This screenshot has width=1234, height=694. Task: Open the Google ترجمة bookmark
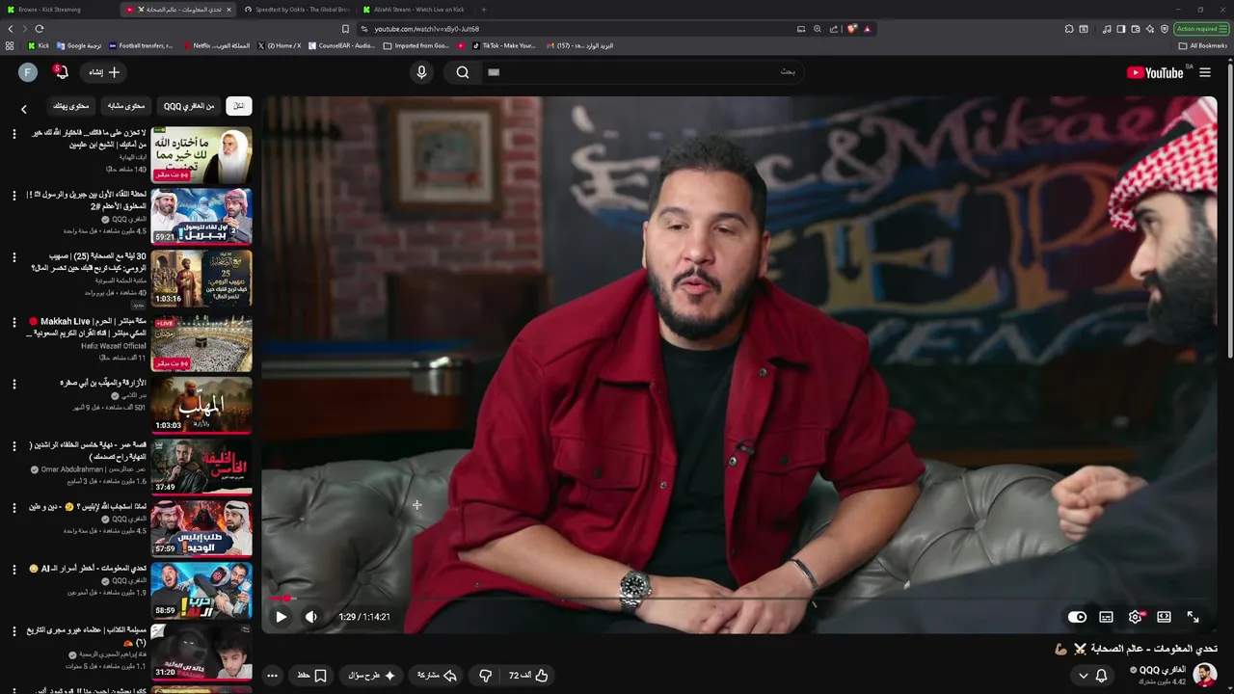coord(79,45)
